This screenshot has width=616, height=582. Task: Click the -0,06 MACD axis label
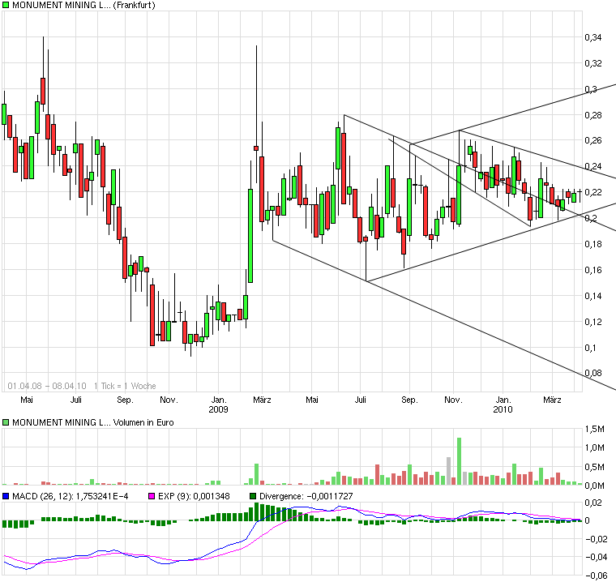point(597,576)
